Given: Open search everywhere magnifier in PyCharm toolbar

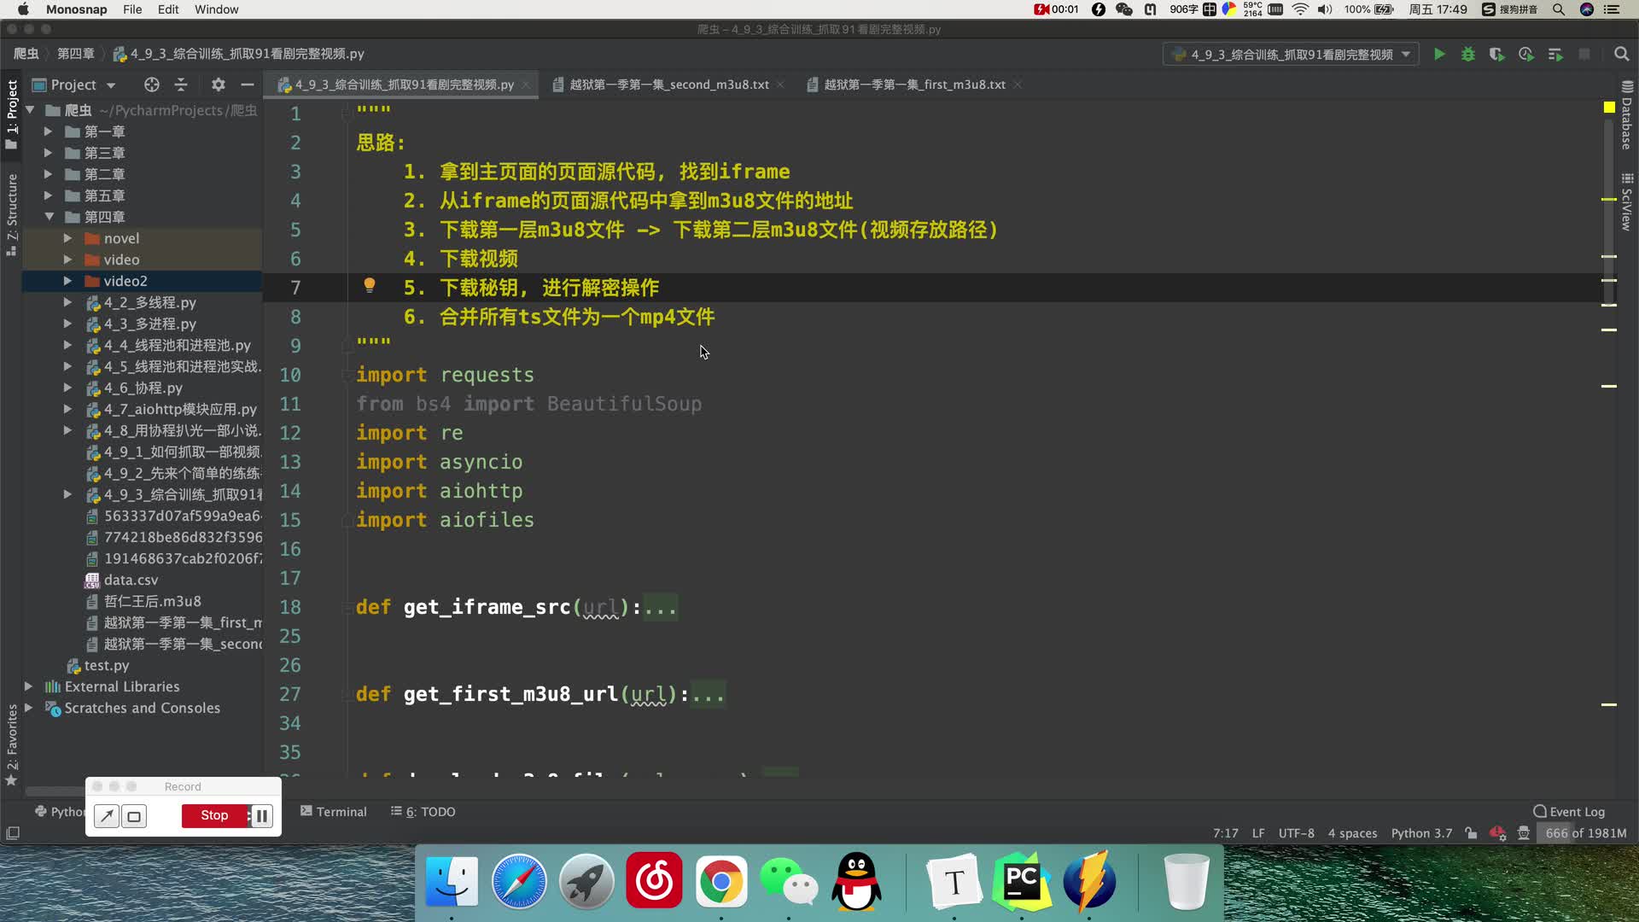Looking at the screenshot, I should (1621, 55).
